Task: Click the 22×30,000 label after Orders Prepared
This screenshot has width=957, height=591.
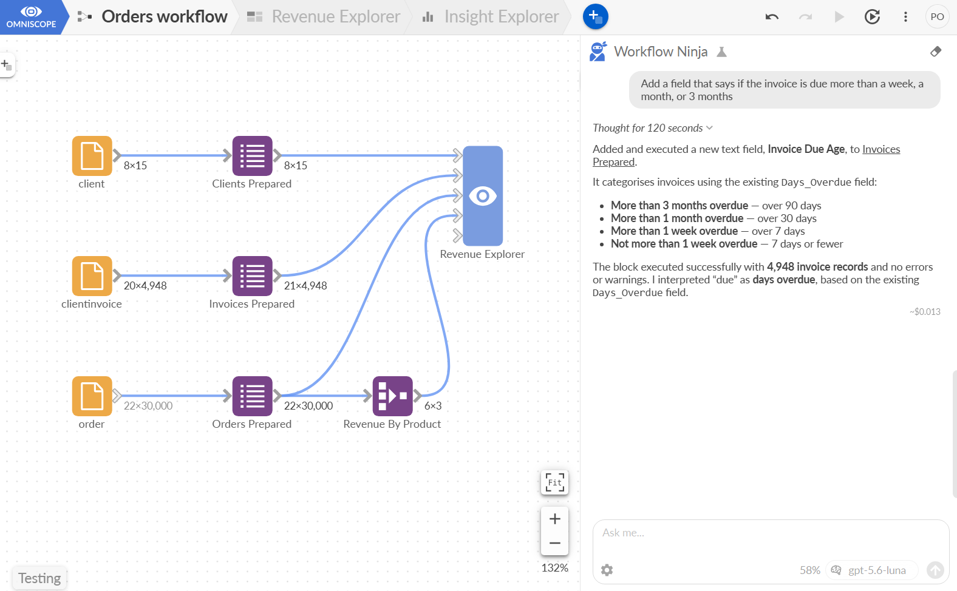Action: coord(308,406)
